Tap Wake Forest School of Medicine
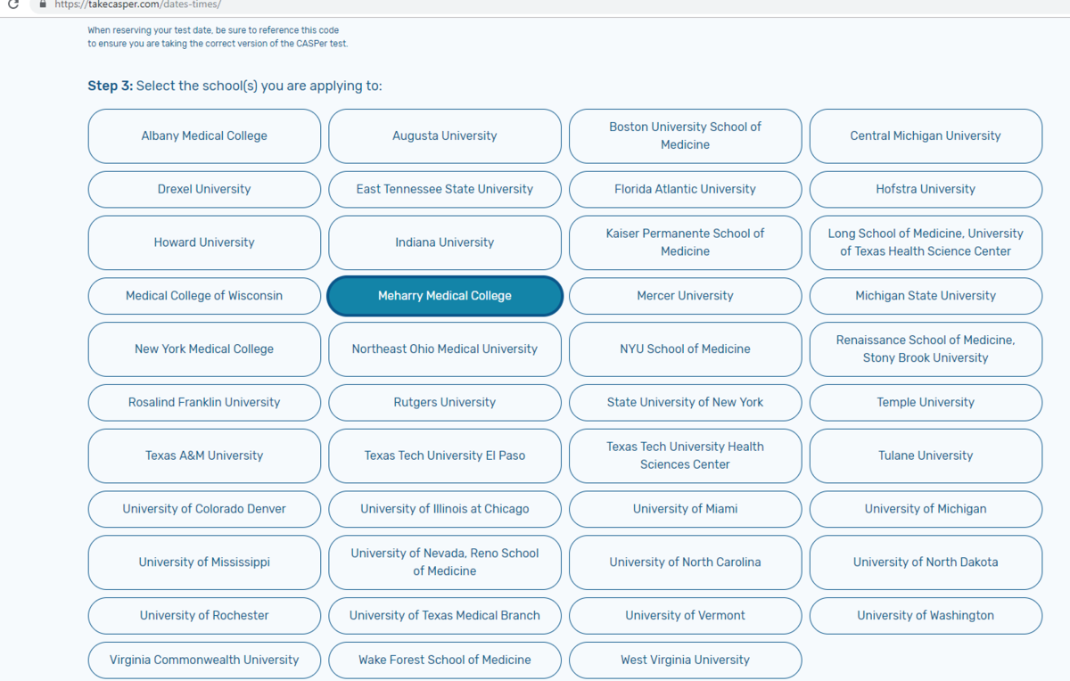The width and height of the screenshot is (1070, 681). [x=445, y=660]
